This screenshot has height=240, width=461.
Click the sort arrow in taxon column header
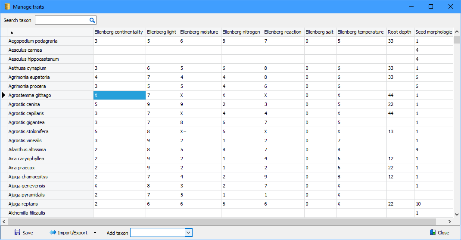pyautogui.click(x=12, y=32)
